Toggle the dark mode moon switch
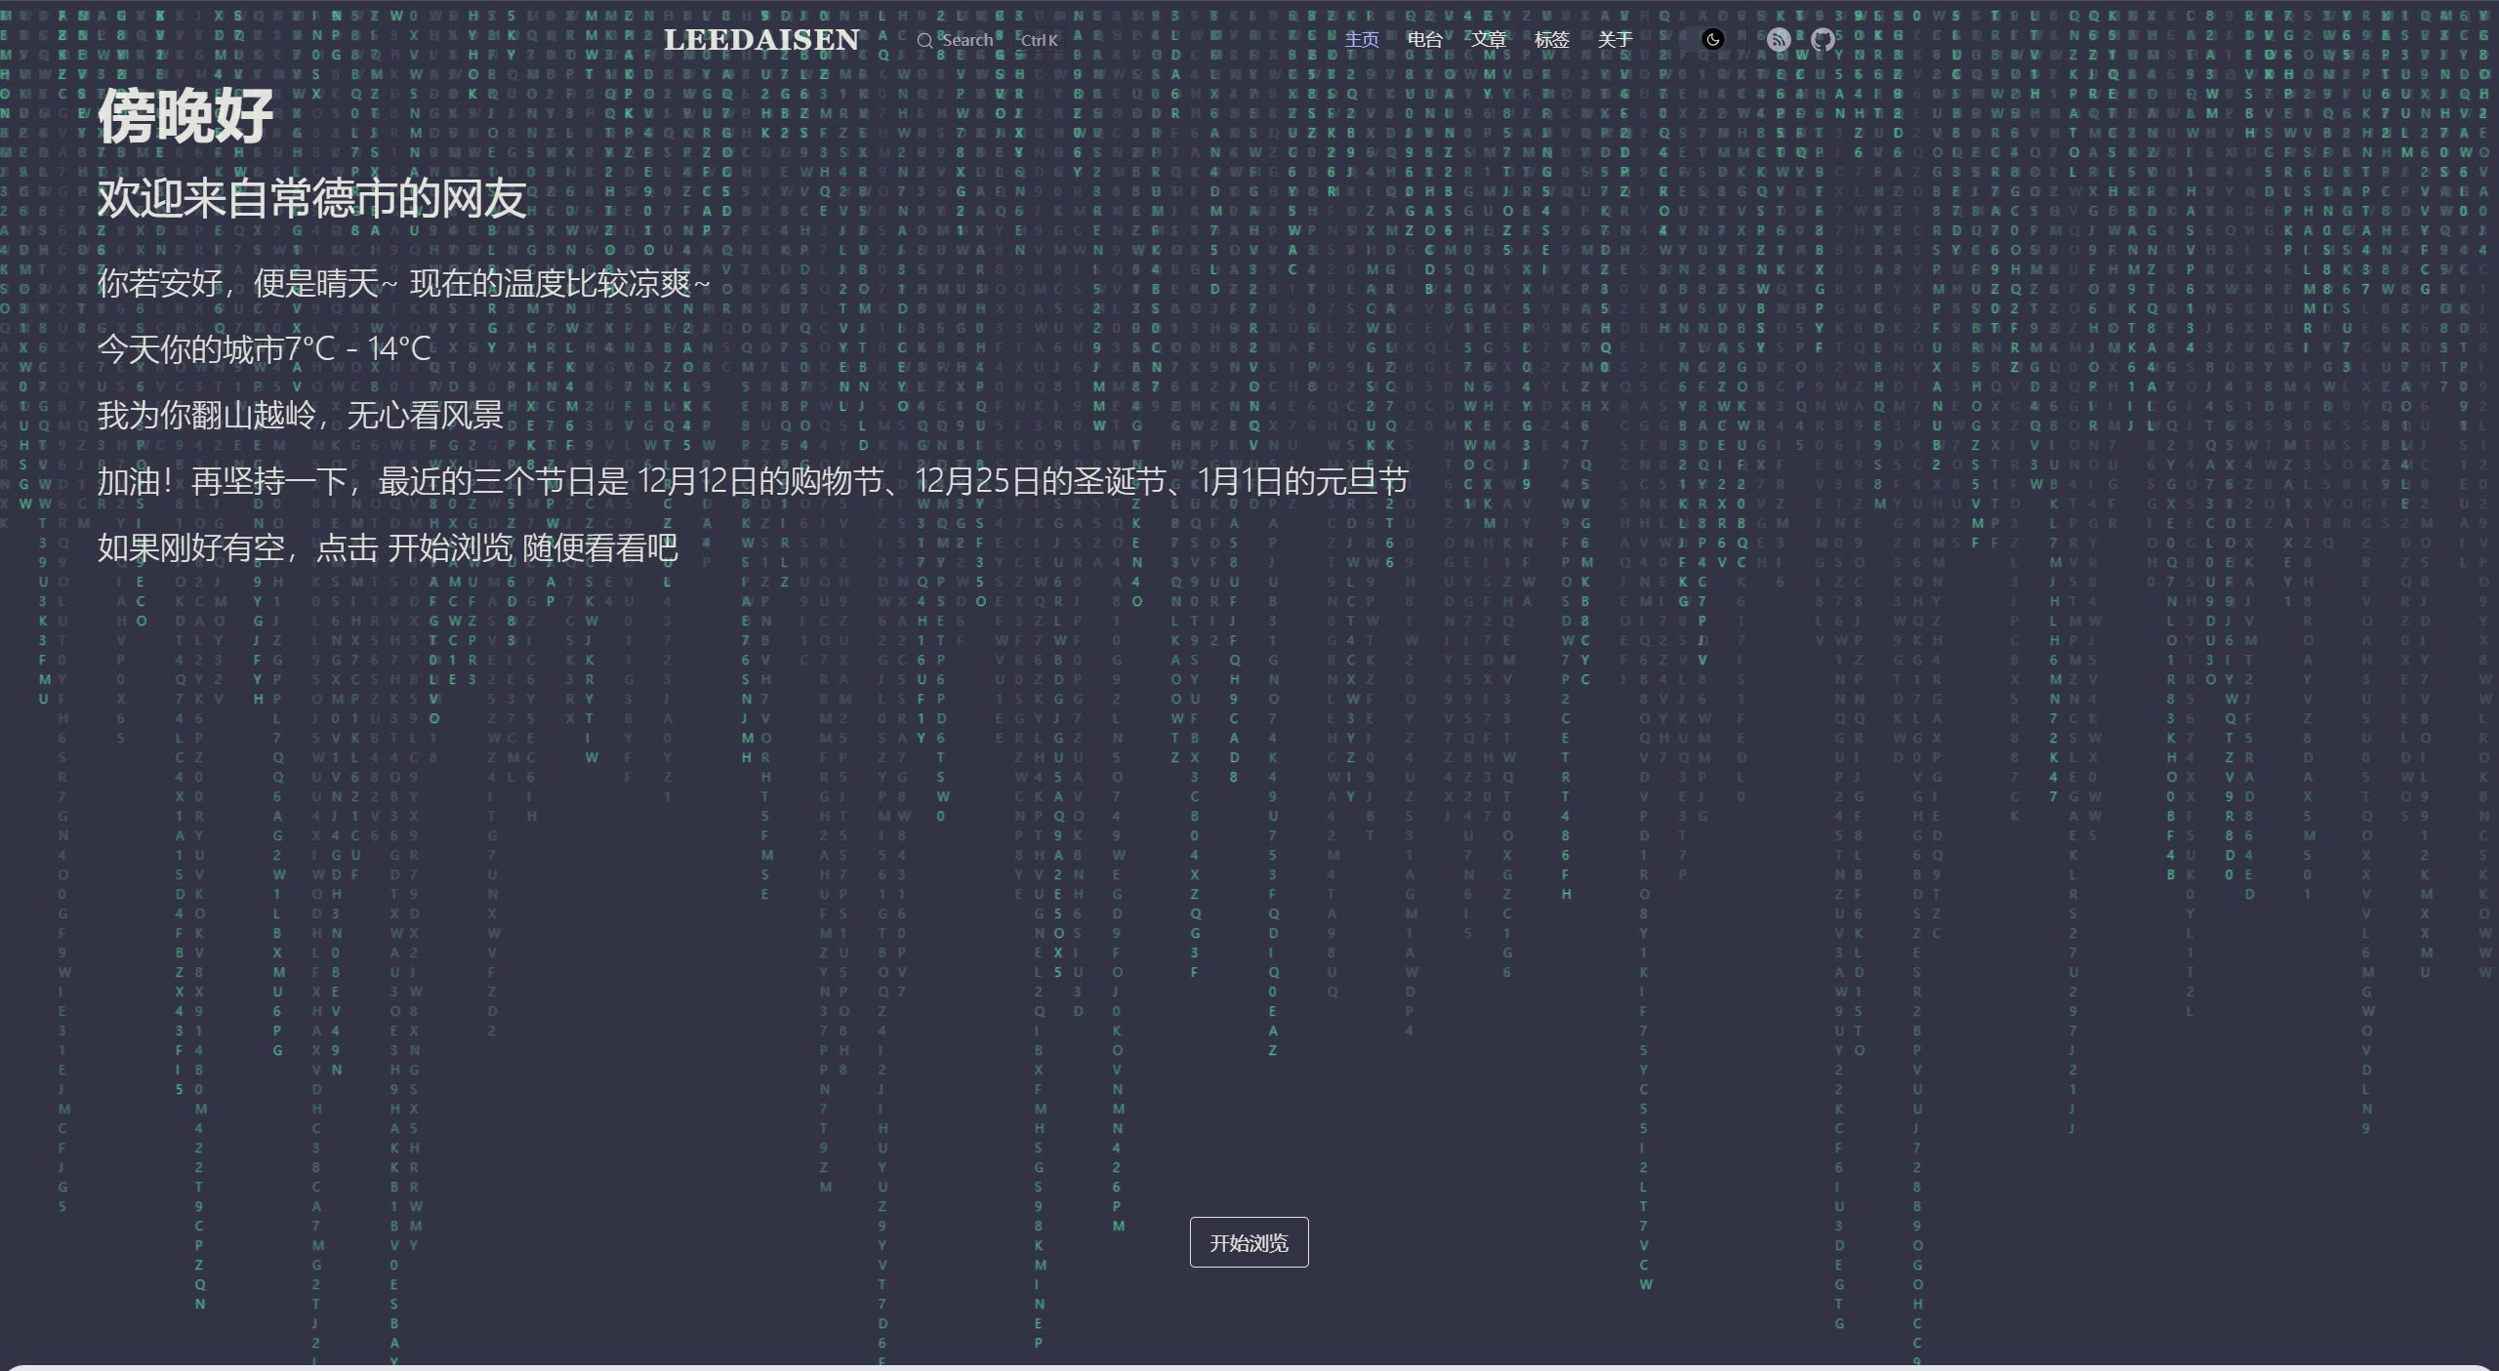 [1712, 39]
